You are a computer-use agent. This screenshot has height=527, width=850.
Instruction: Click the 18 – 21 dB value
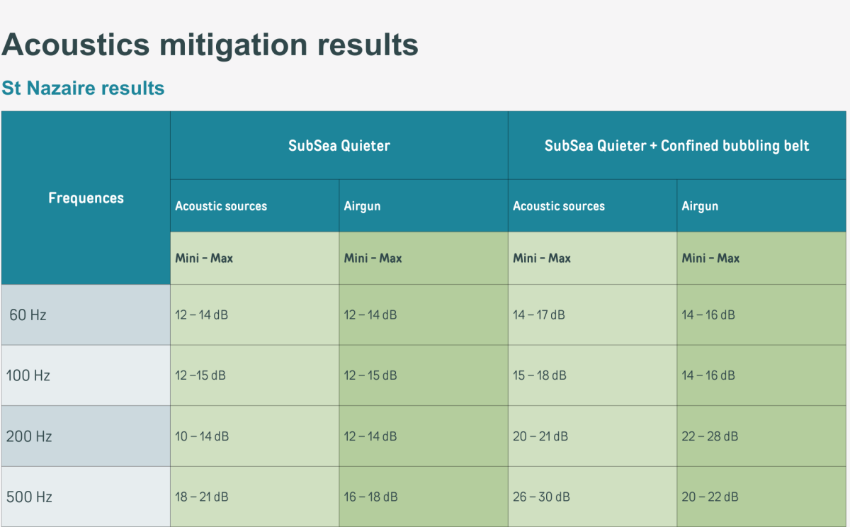tap(202, 497)
